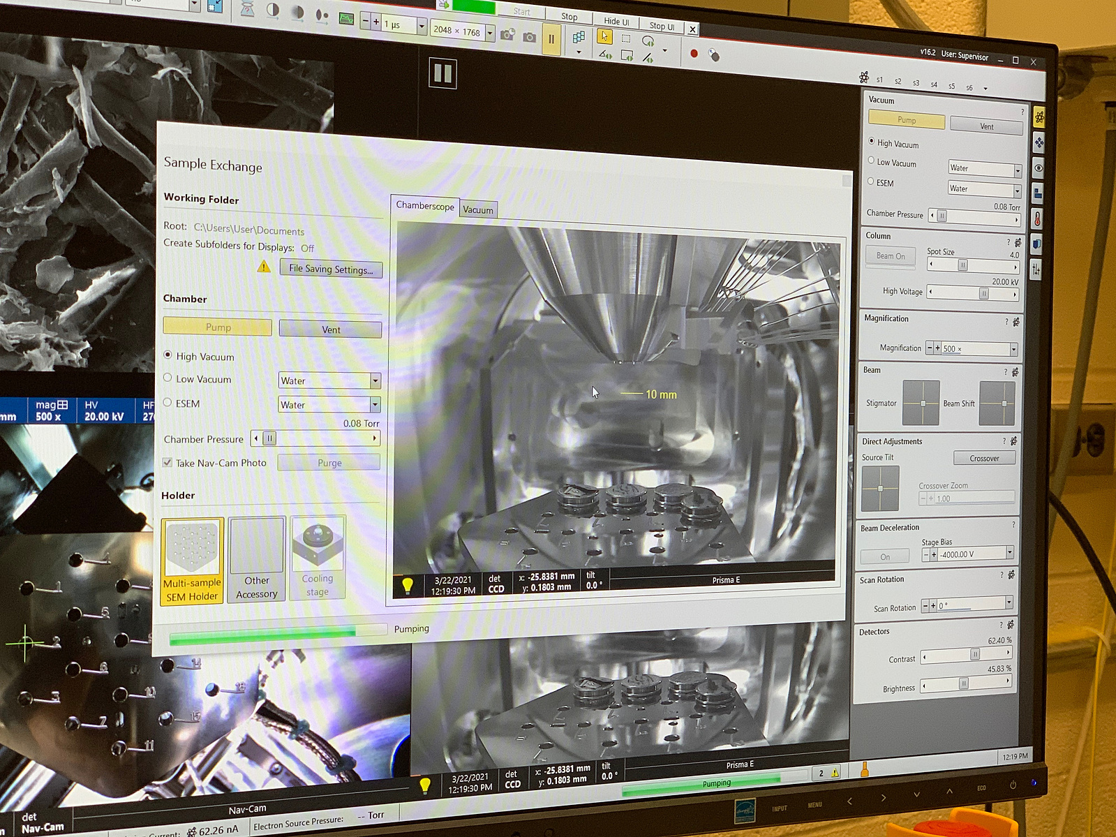Click the Stigmator 2D control pad
This screenshot has width=1116, height=837.
point(921,403)
